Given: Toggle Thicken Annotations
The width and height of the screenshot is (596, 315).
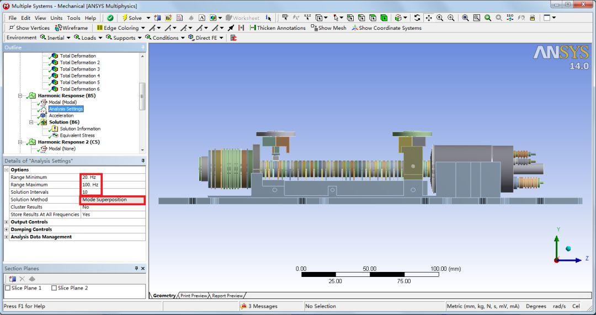Looking at the screenshot, I should (278, 28).
